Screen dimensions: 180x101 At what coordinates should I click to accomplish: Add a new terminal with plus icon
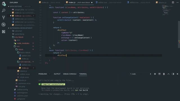[x=155, y=74]
